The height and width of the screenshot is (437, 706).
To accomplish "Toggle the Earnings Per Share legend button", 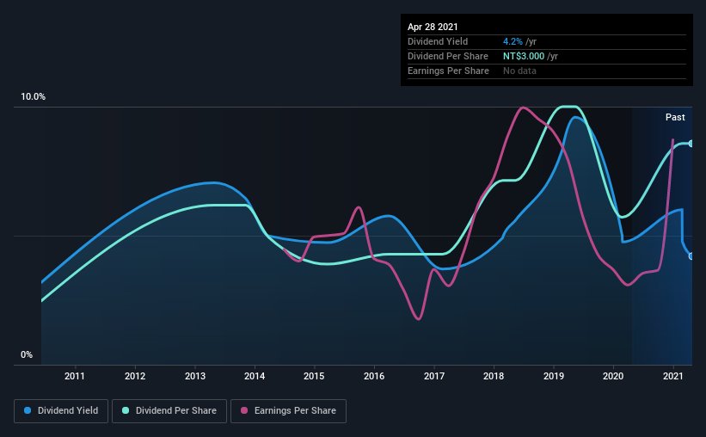I will pos(288,411).
